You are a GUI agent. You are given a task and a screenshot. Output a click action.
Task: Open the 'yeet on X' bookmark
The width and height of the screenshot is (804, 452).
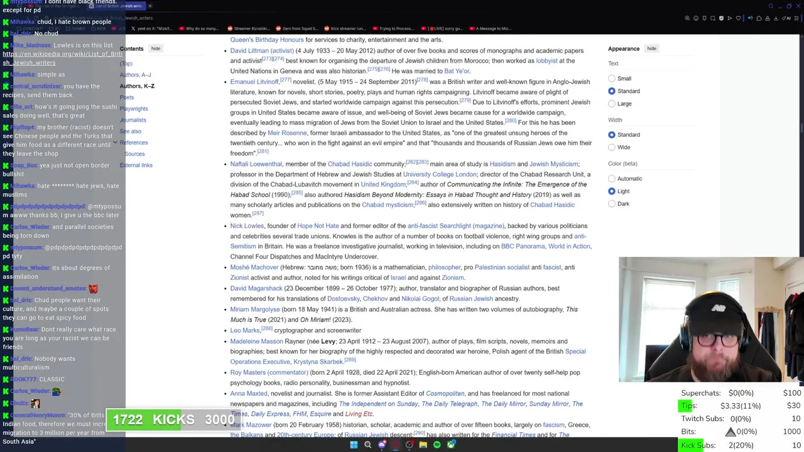151,28
